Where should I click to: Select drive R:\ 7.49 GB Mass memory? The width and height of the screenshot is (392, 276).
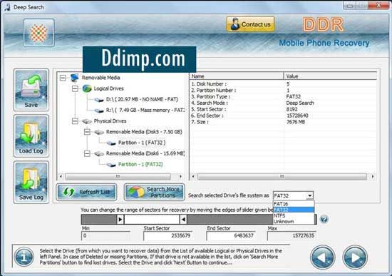point(145,110)
